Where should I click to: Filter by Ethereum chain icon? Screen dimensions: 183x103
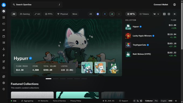[x=98, y=14]
